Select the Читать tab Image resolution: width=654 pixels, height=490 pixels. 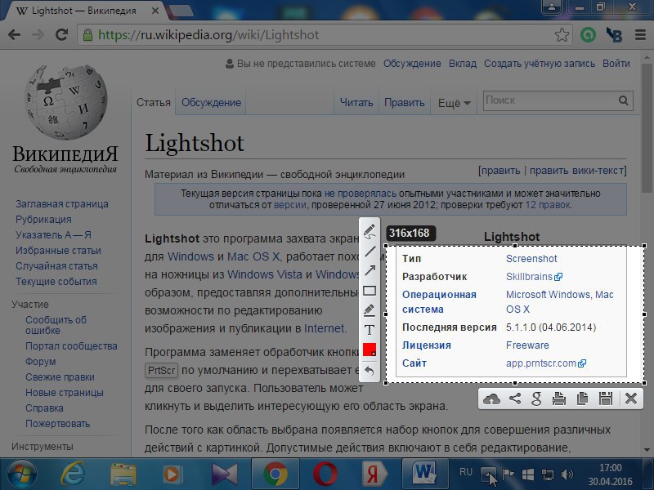coord(356,103)
